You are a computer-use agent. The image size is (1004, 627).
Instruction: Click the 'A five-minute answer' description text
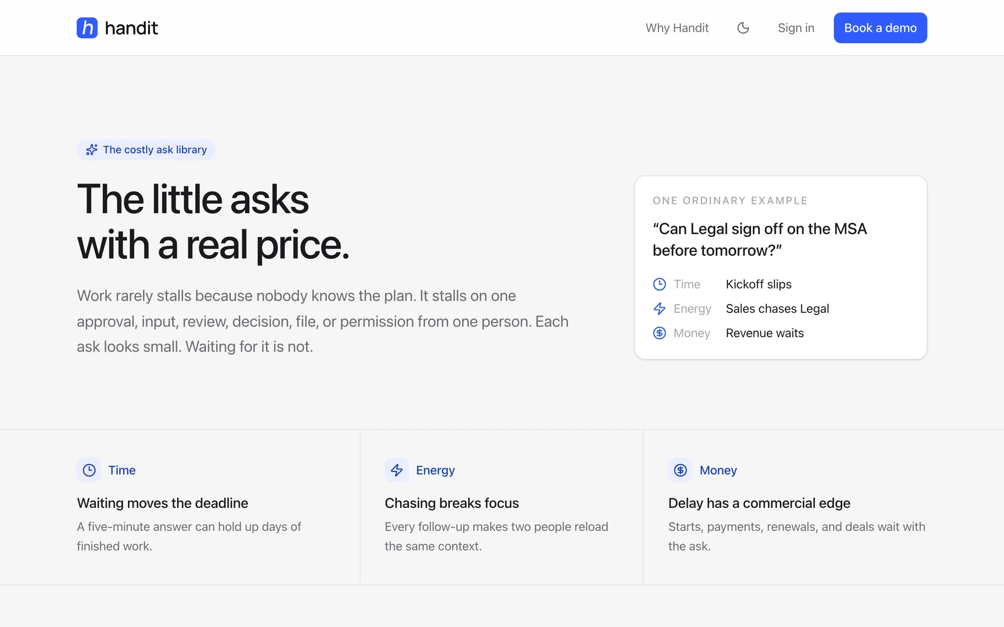click(189, 536)
